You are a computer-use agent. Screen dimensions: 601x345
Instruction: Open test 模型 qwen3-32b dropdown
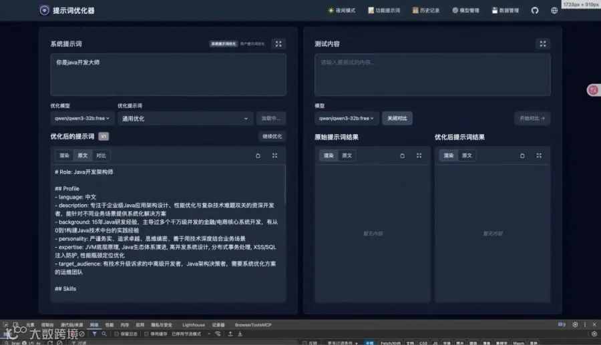coord(347,118)
